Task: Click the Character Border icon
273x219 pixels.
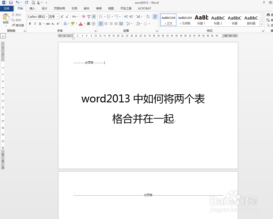Action: pyautogui.click(x=94, y=17)
